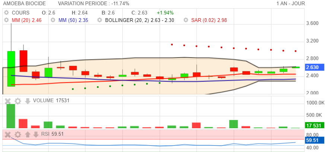
Task: Click the 3.200 price axis label
Action: 312,41
